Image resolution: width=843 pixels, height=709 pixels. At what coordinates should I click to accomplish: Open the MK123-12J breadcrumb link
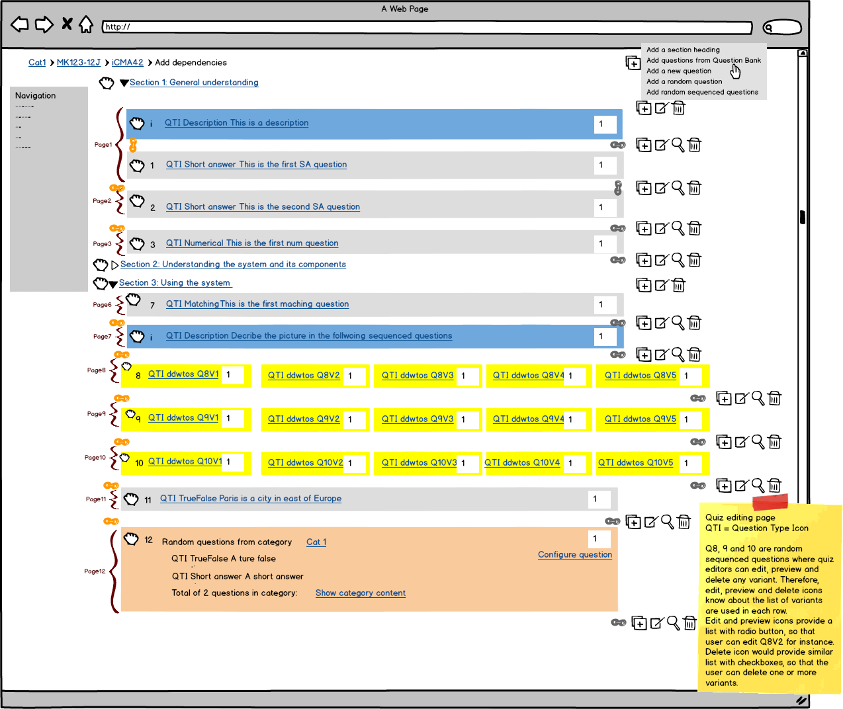[79, 63]
